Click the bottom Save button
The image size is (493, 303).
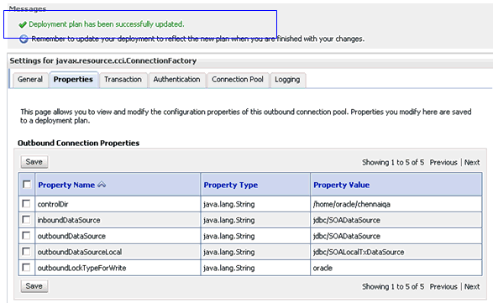[x=34, y=286]
